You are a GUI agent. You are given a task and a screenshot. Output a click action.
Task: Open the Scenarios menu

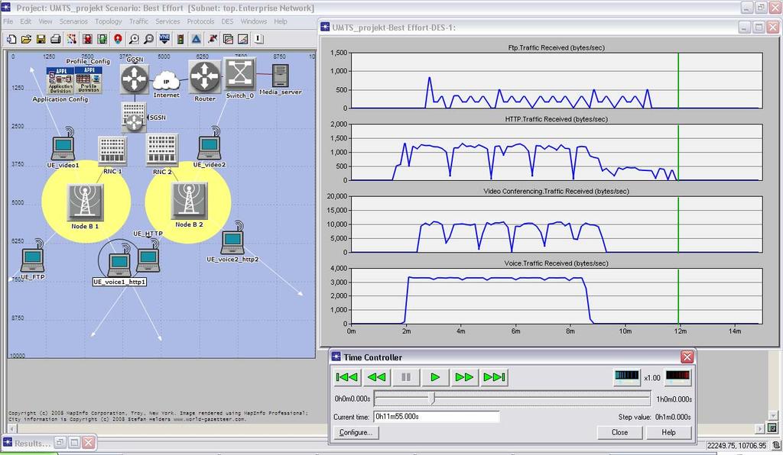pos(73,21)
